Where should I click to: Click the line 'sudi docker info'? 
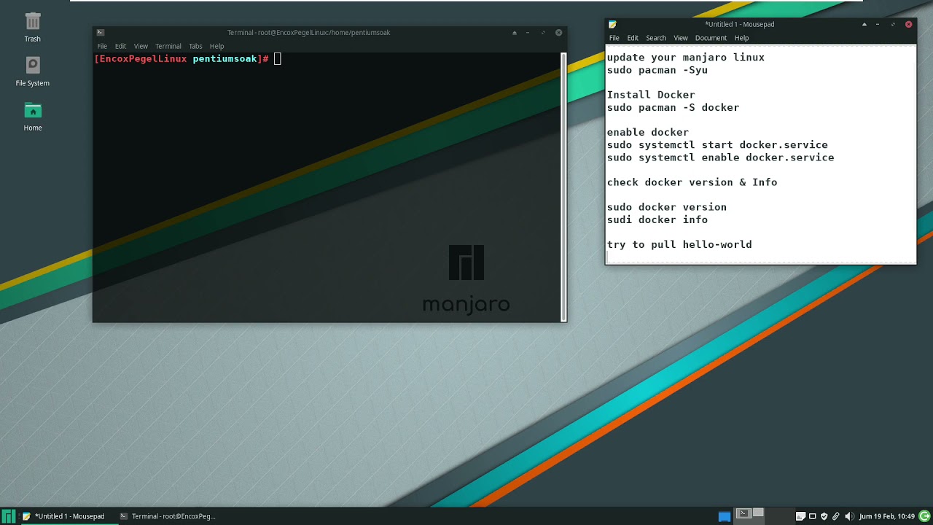point(657,219)
